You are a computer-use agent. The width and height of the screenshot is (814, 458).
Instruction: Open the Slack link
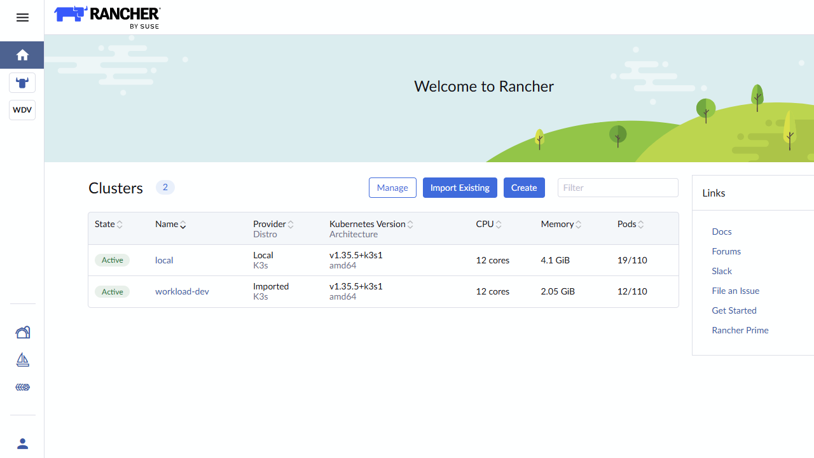[722, 271]
